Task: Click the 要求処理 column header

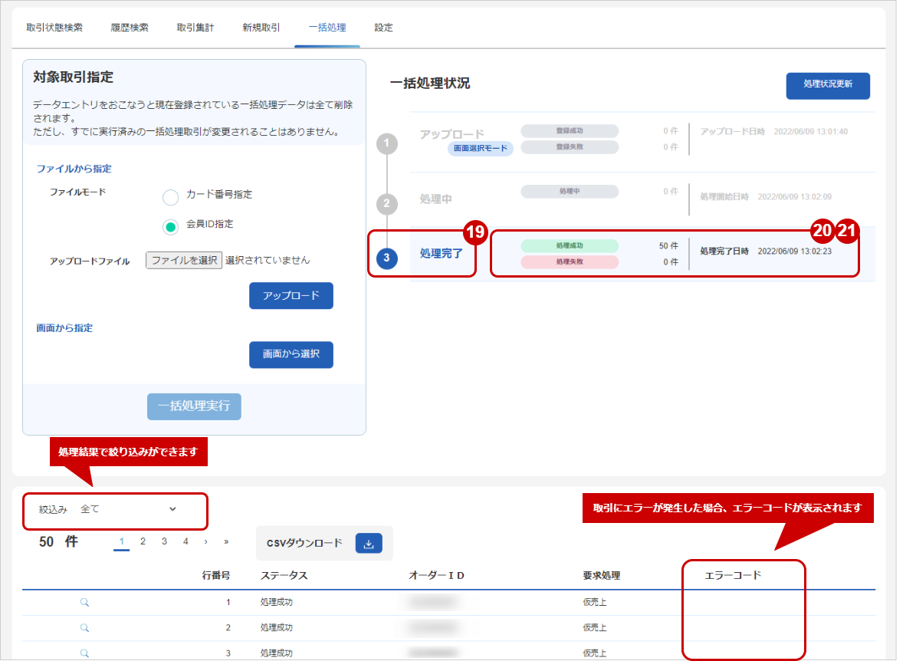Action: pyautogui.click(x=601, y=576)
